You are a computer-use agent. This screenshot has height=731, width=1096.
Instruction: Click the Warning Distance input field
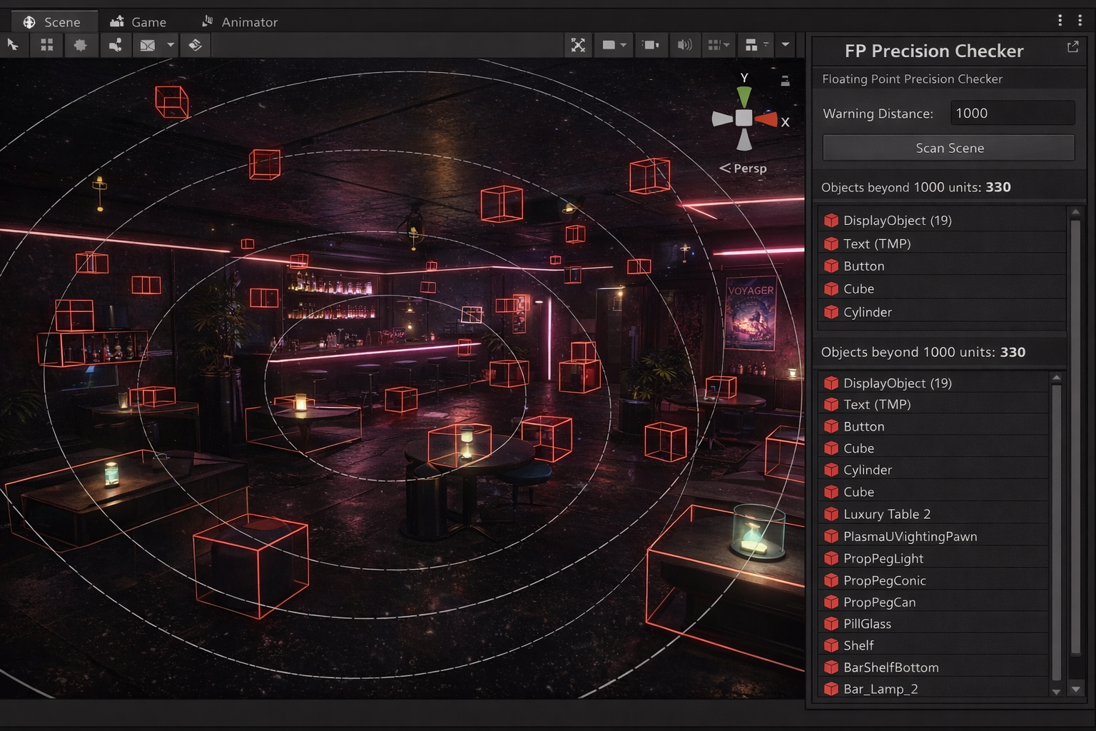(x=1012, y=113)
